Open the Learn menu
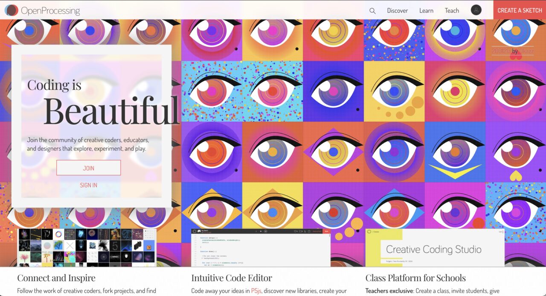The image size is (546, 296). 426,11
